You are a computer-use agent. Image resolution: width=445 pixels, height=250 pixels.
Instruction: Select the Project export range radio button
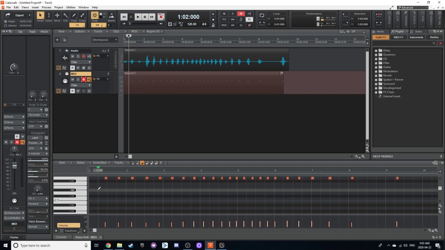[x=6, y=22]
